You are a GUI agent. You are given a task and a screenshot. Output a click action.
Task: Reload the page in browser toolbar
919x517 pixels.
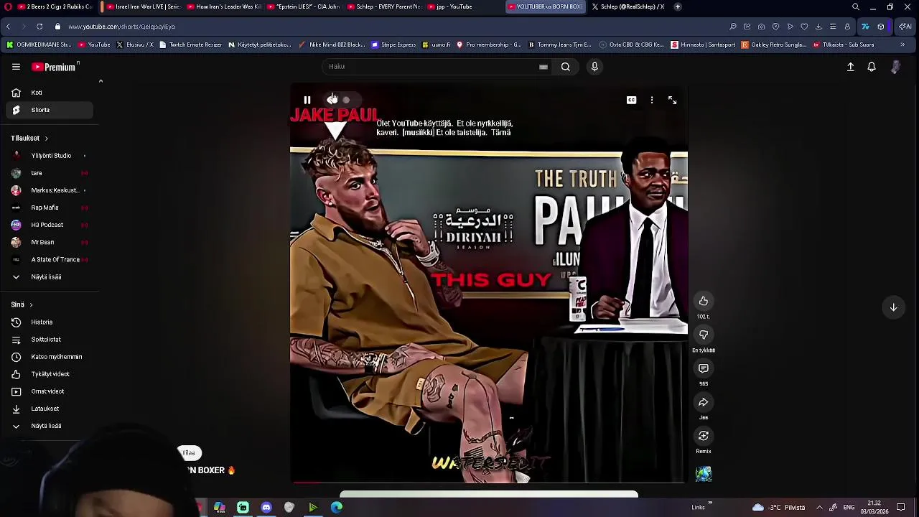click(x=39, y=27)
